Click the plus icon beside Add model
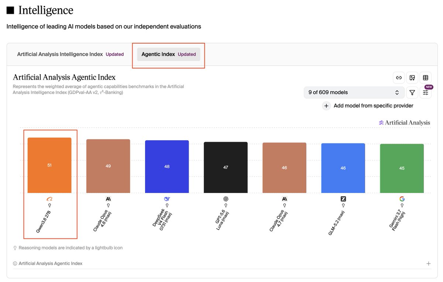Image resolution: width=443 pixels, height=282 pixels. click(326, 106)
